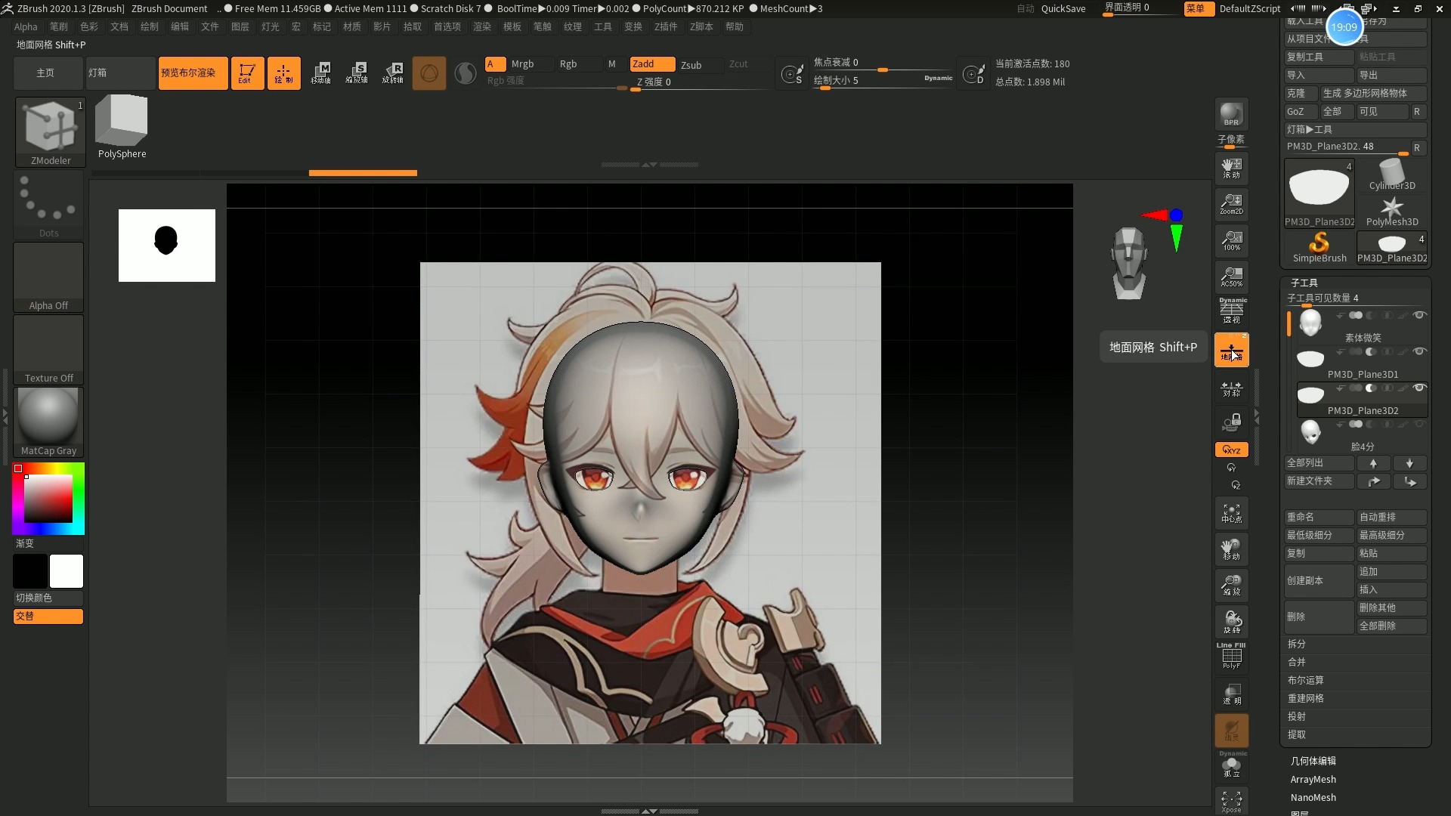Select the ZModeler brush thumbnail
The width and height of the screenshot is (1451, 816).
point(50,131)
